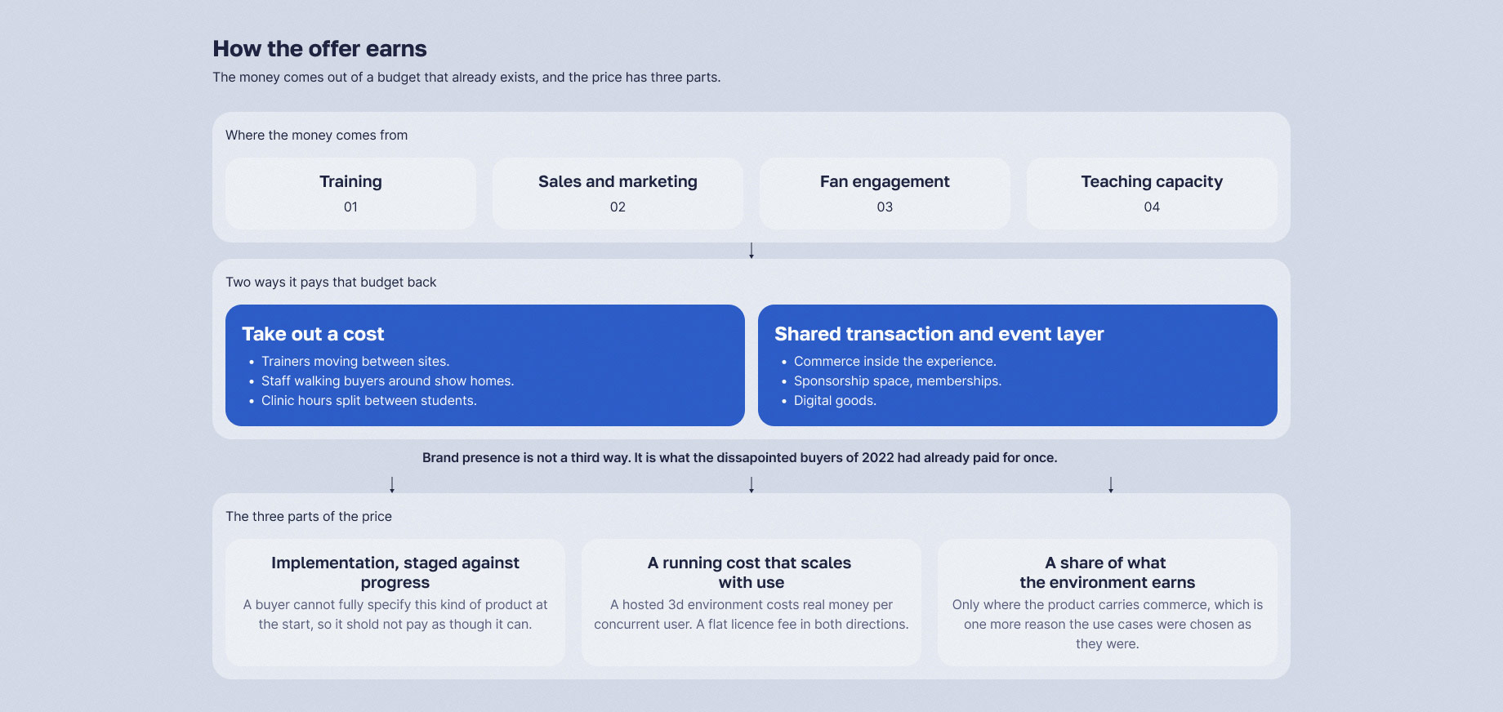
Task: Click the center arrow above the price parts
Action: pyautogui.click(x=751, y=485)
